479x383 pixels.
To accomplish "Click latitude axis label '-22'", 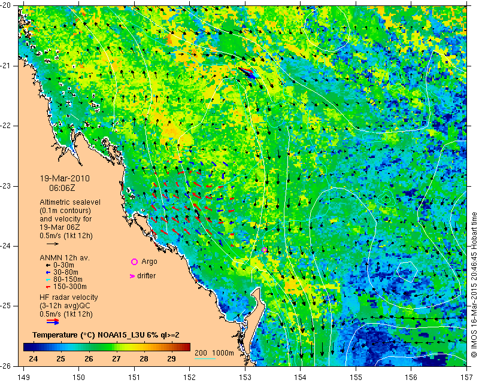I will coord(6,126).
